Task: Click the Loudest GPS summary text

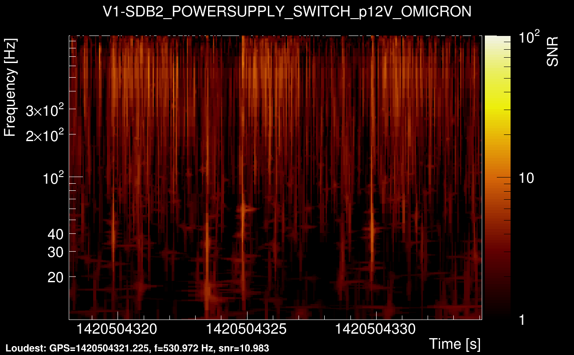Action: click(137, 348)
